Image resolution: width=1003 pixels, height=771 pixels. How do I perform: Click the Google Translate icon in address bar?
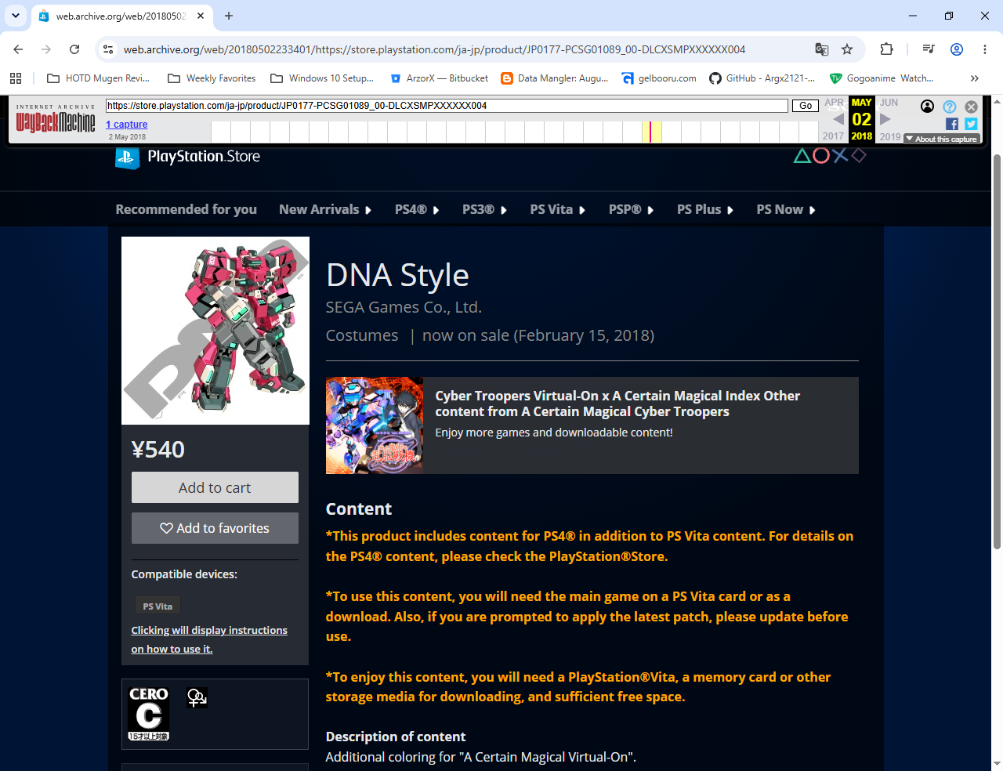tap(822, 49)
